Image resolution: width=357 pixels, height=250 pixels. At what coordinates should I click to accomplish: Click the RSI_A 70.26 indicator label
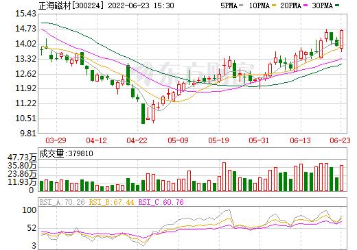point(62,202)
